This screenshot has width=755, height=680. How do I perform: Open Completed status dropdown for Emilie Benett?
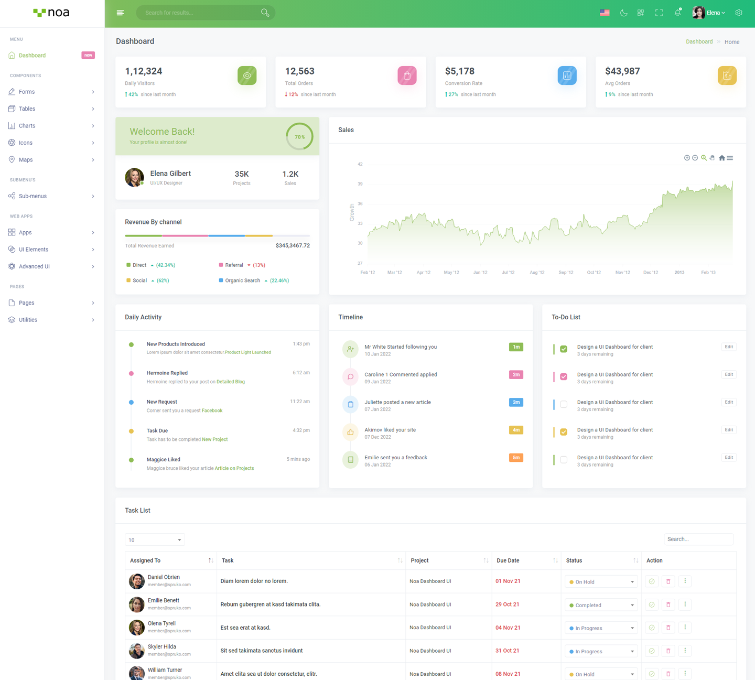[x=601, y=605]
